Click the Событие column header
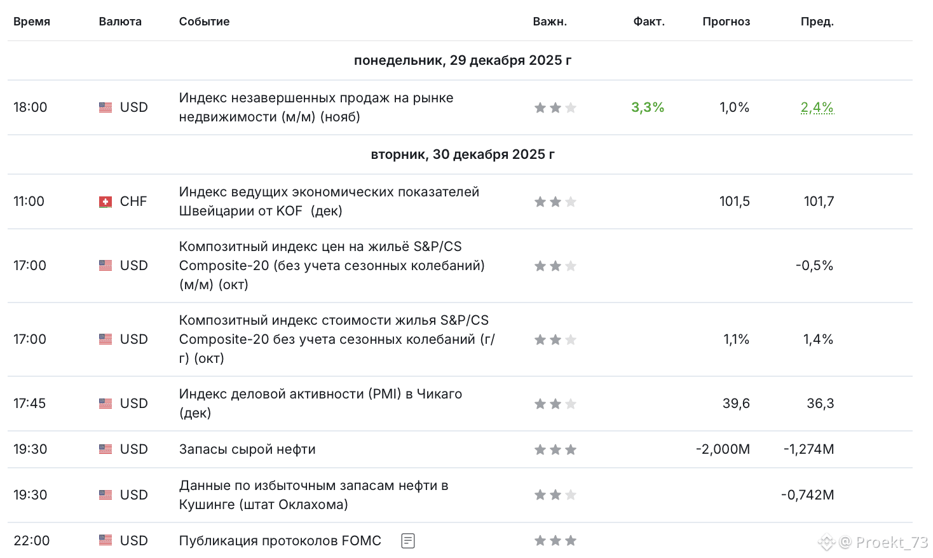This screenshot has height=558, width=933. coord(204,22)
